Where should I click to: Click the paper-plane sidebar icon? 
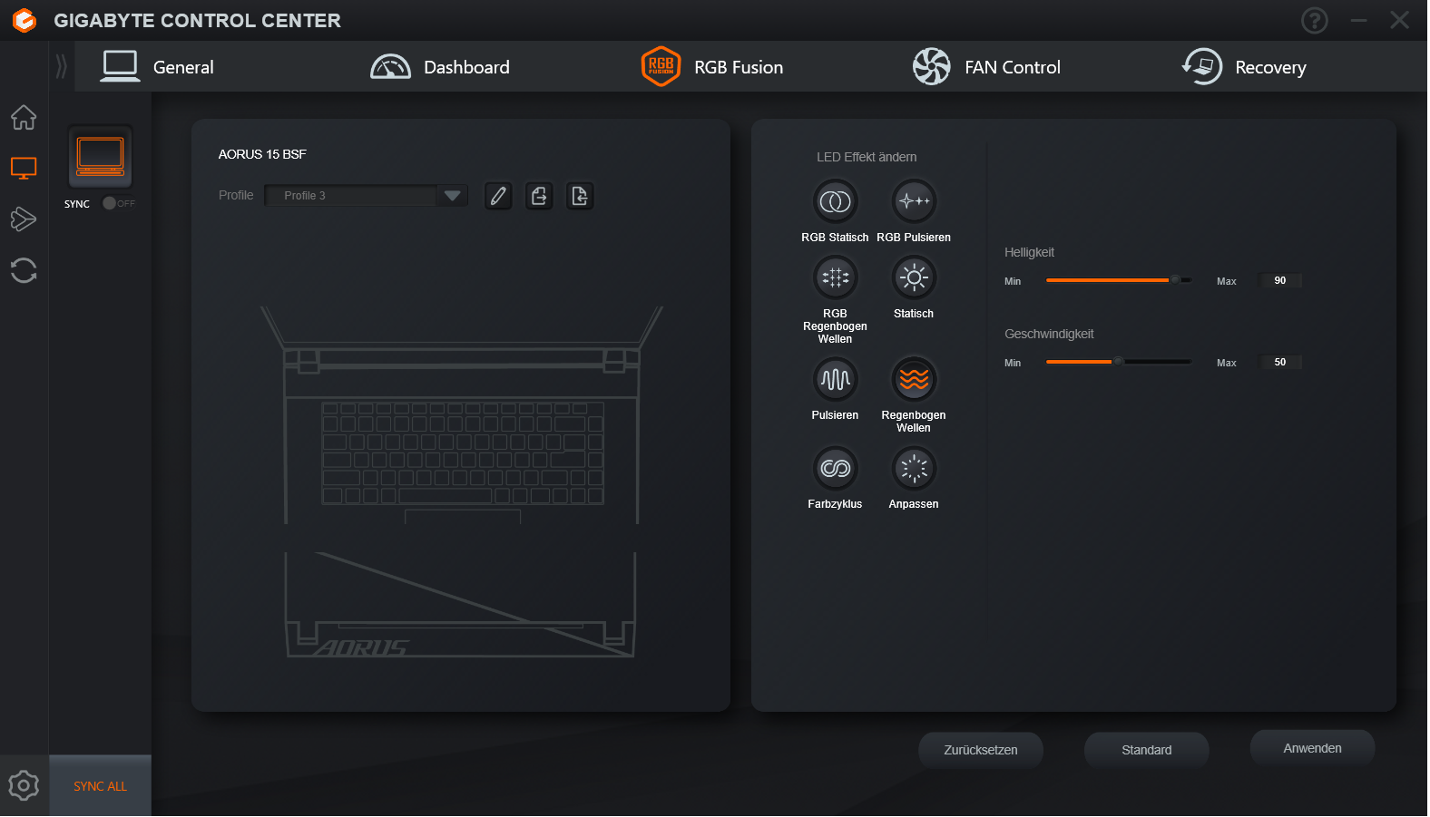[24, 219]
